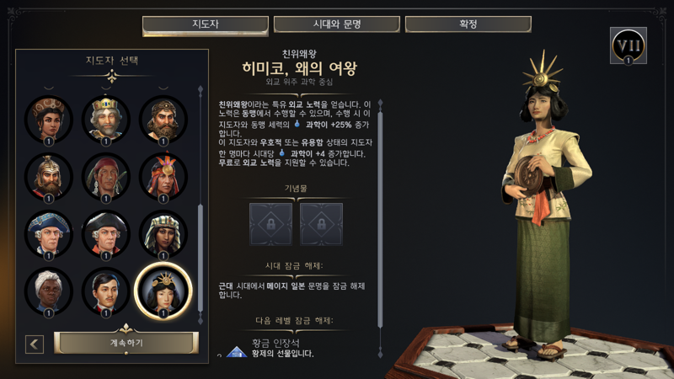
Task: Click the first locked memento slot
Action: pyautogui.click(x=270, y=224)
